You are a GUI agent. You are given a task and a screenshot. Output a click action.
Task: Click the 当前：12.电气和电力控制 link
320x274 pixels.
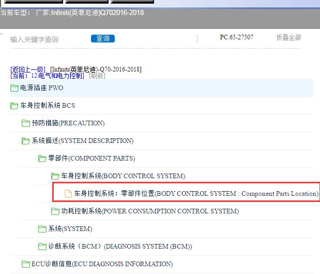coord(48,76)
